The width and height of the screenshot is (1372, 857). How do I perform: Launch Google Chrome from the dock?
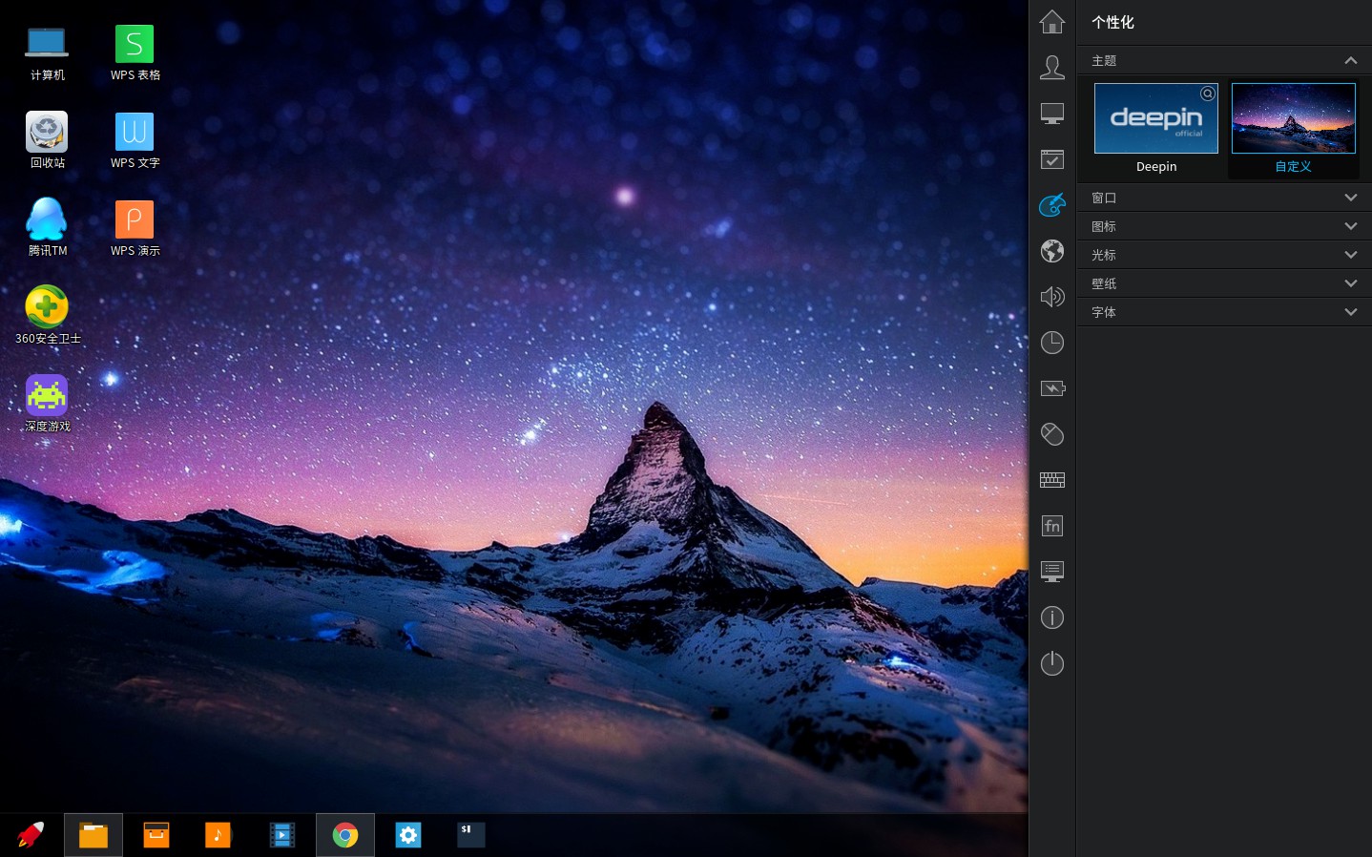click(x=345, y=834)
